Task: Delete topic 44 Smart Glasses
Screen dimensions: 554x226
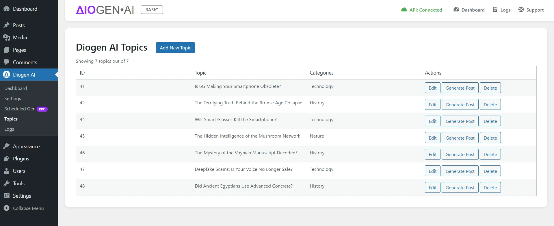Action: [490, 121]
